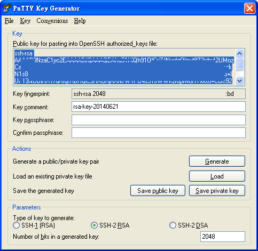Click the number of bits field
Screen dimensions: 258x251
pyautogui.click(x=223, y=237)
